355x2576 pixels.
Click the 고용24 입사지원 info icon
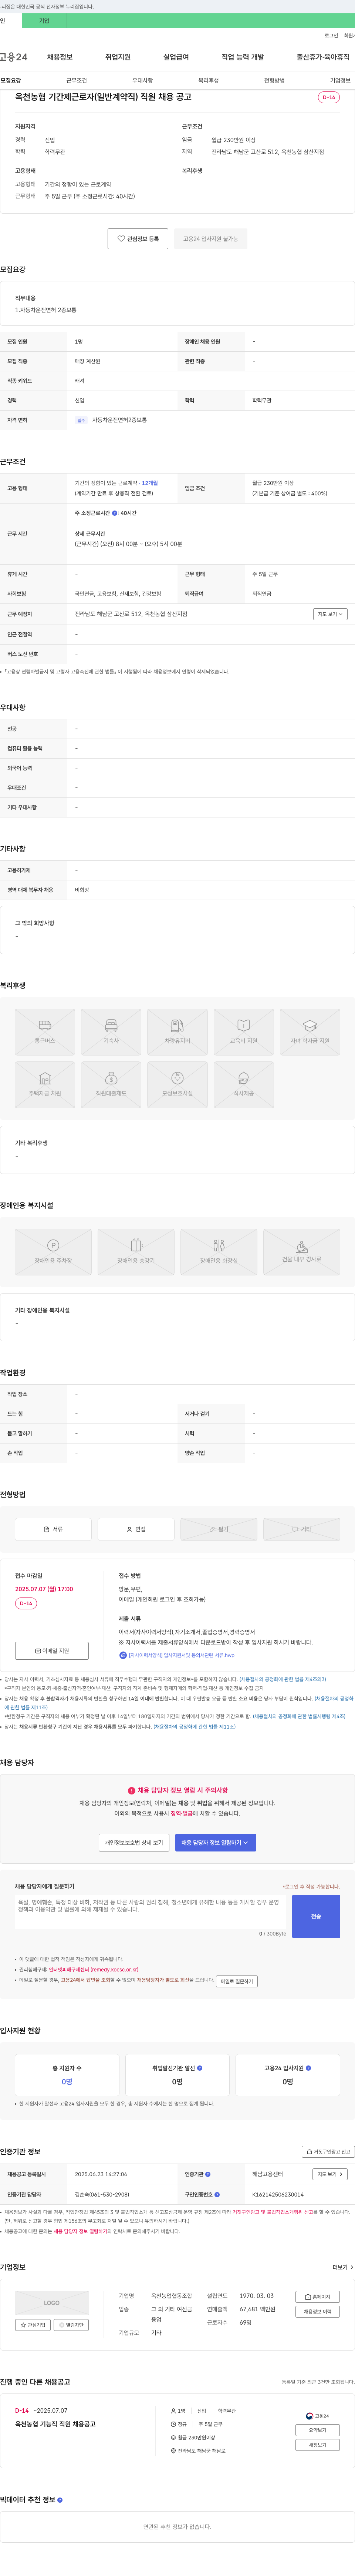tap(308, 2068)
